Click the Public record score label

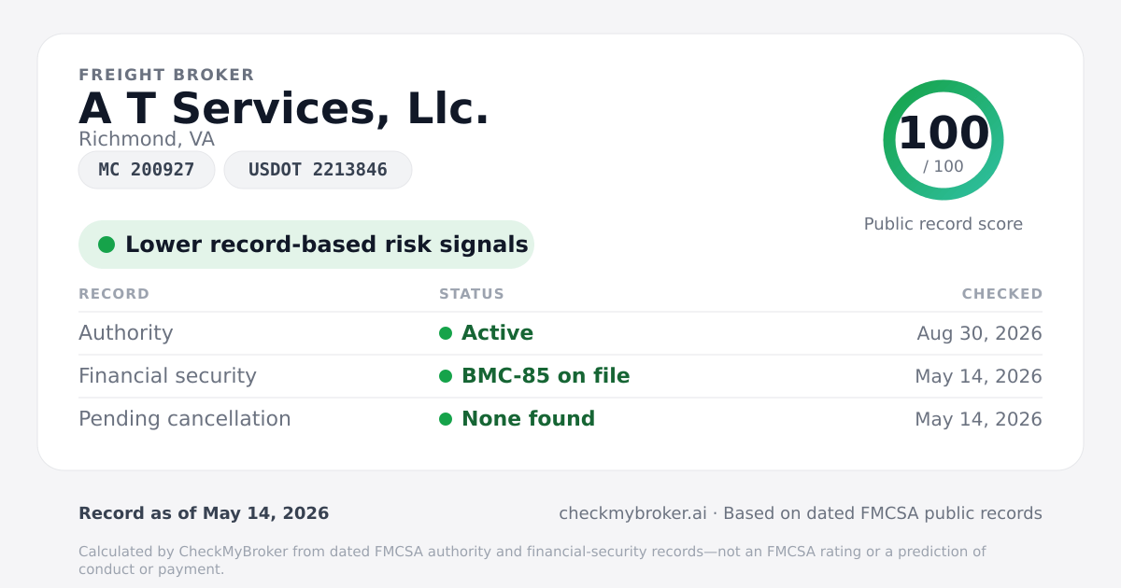944,224
